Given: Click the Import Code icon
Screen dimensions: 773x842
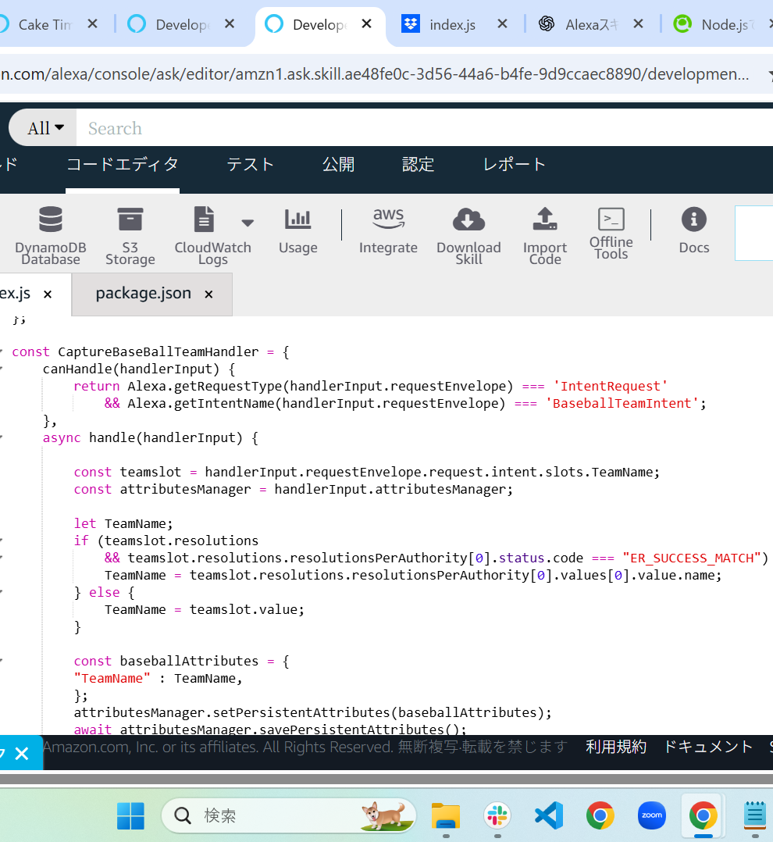Looking at the screenshot, I should point(544,220).
